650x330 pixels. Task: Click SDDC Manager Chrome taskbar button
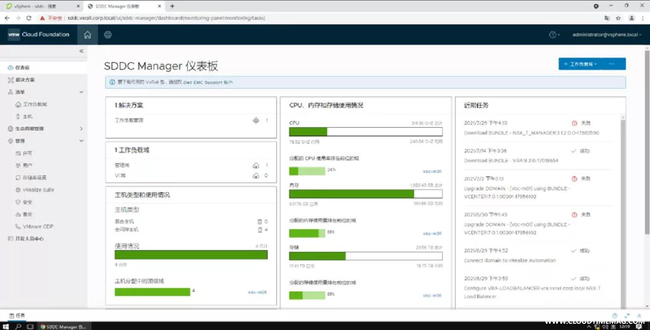click(64, 327)
